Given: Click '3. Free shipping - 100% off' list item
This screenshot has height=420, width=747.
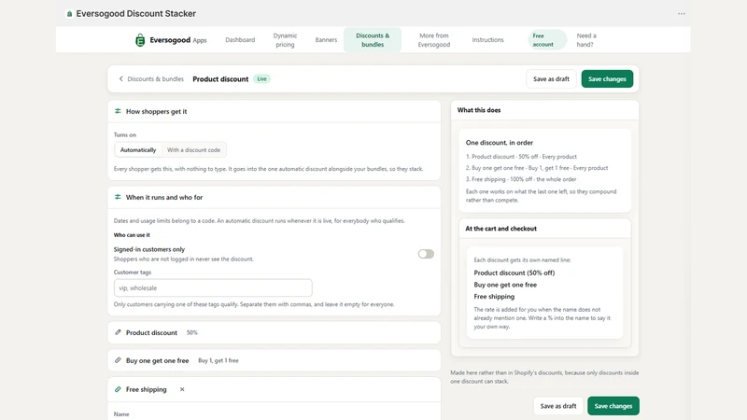Looking at the screenshot, I should [x=521, y=179].
